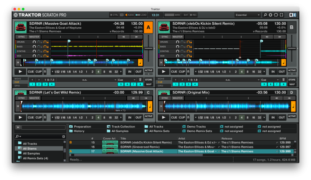Clear browser search with X icon
311x180 pixels.
[63, 136]
